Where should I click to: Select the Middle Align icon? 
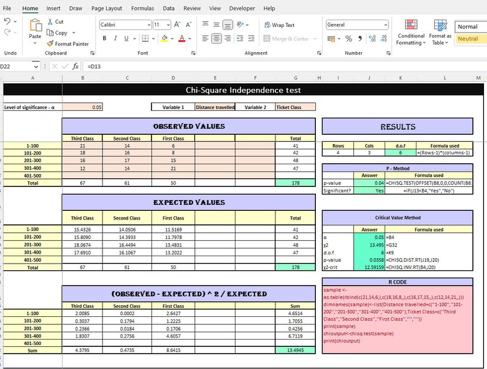(217, 25)
